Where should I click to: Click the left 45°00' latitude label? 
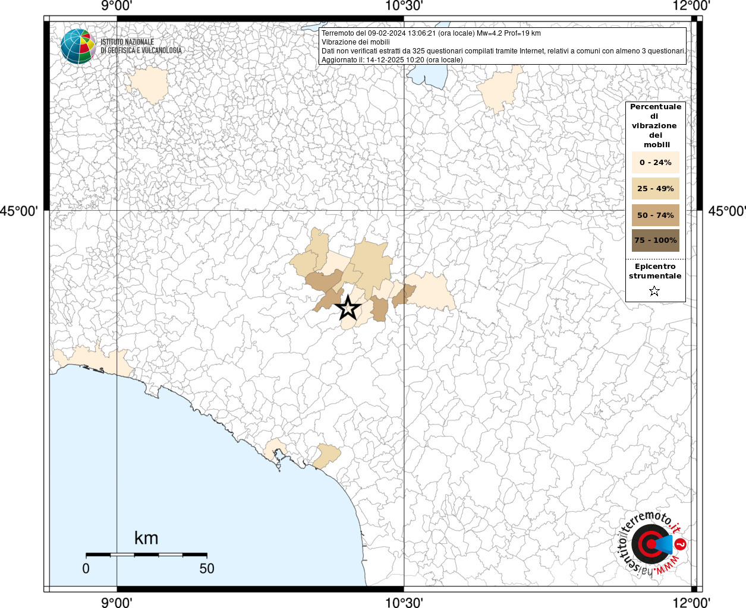[x=19, y=211]
